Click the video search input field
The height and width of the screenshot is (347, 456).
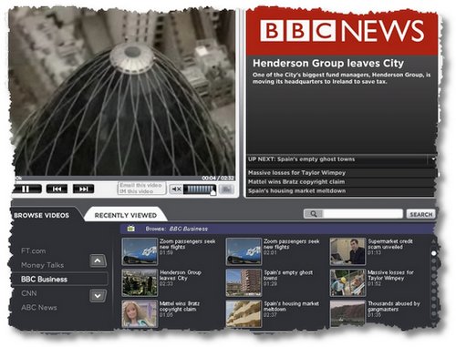pos(363,214)
